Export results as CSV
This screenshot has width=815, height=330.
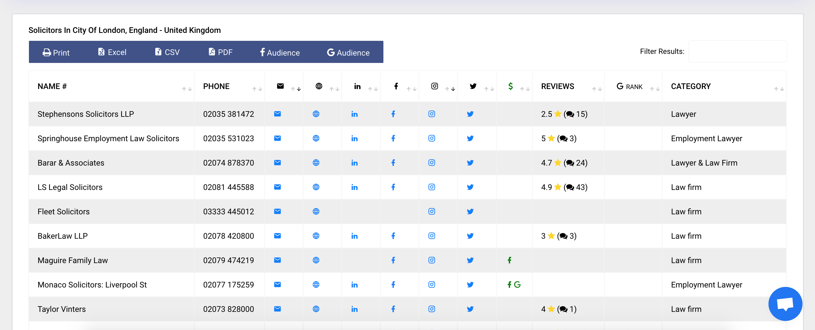pos(167,52)
